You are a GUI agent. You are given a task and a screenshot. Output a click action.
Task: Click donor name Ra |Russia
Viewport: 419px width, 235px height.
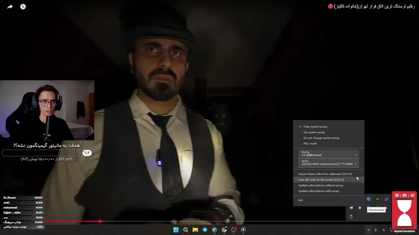coord(9,197)
